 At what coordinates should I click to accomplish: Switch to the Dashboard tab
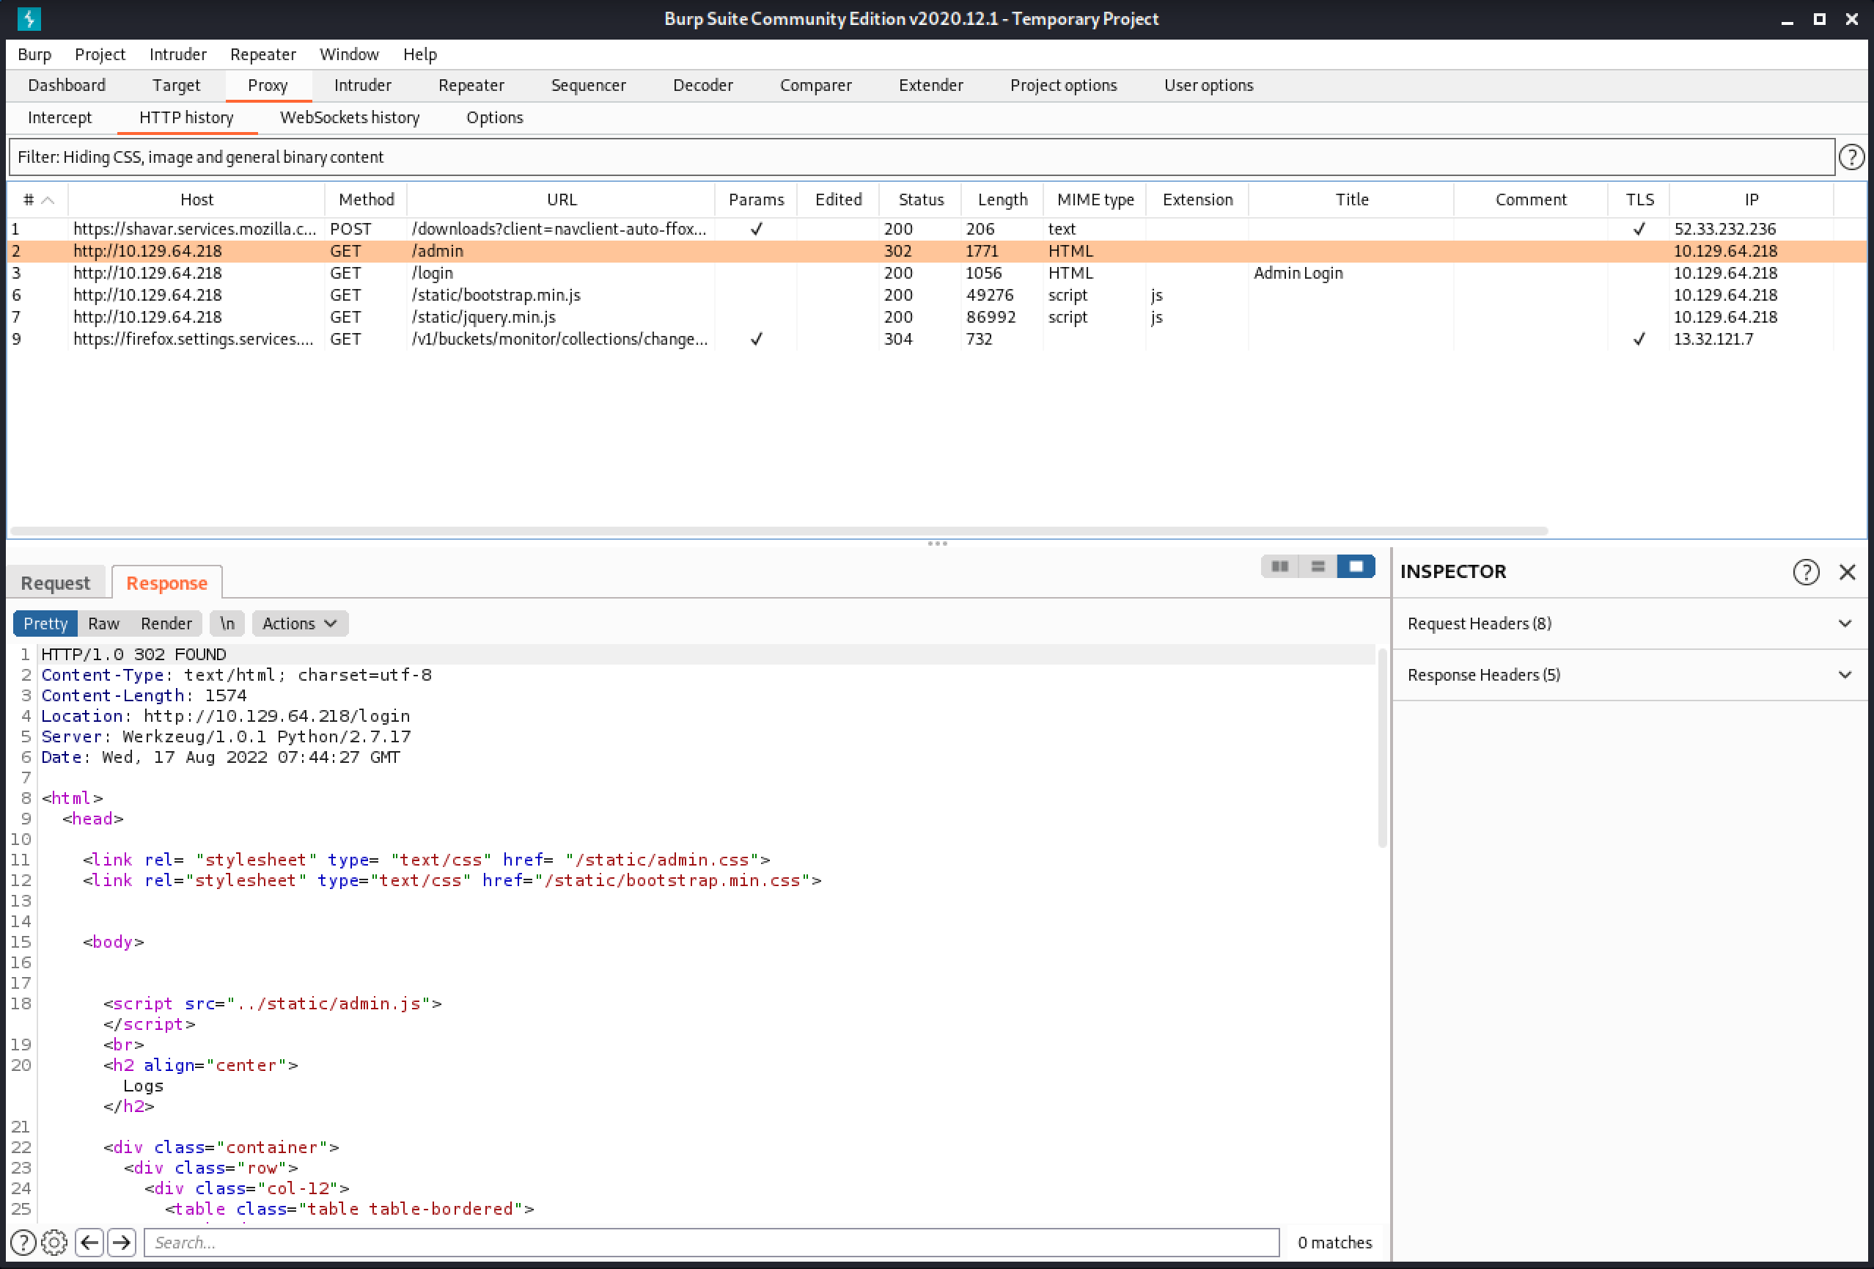click(66, 86)
